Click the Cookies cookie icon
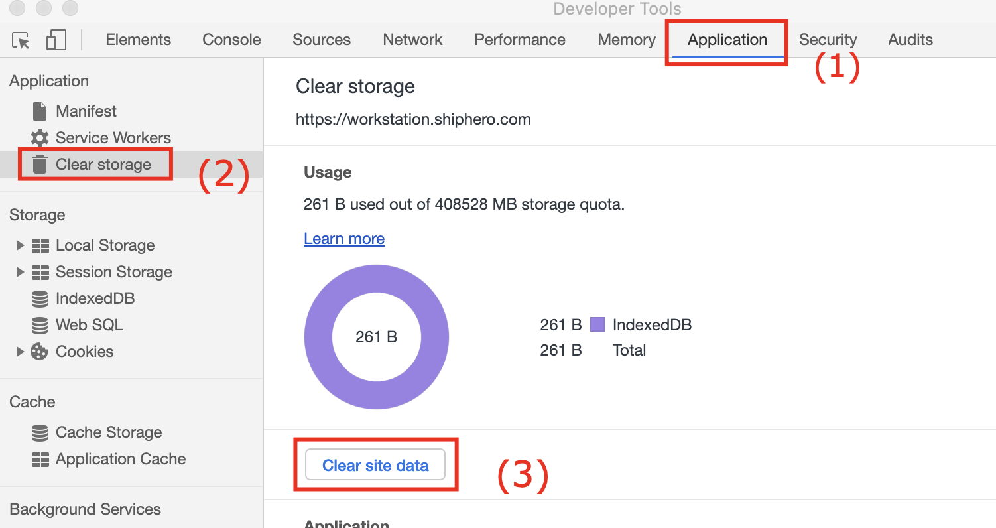The image size is (996, 528). coord(40,352)
